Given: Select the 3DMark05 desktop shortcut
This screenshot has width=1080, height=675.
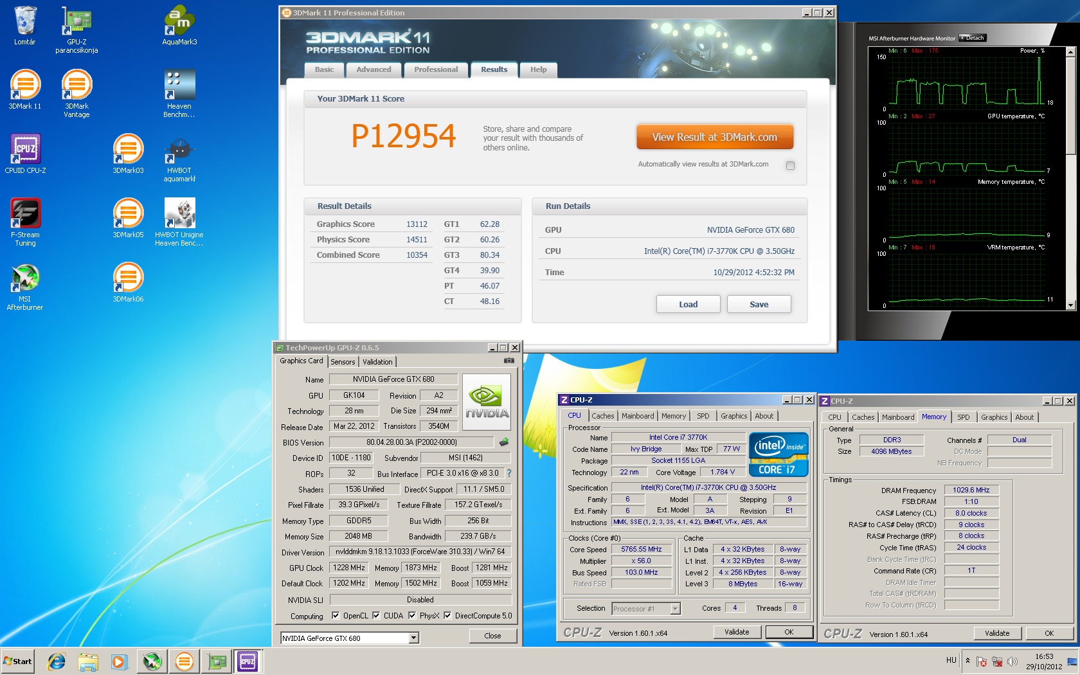Looking at the screenshot, I should pyautogui.click(x=128, y=219).
